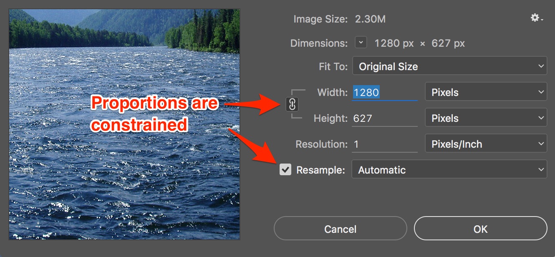Toggle the constrain proportions link icon

(x=292, y=104)
